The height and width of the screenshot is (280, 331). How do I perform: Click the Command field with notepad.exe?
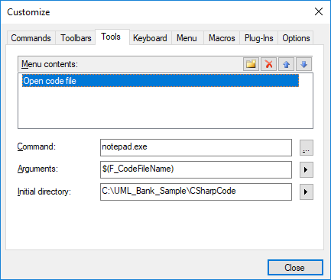(196, 147)
